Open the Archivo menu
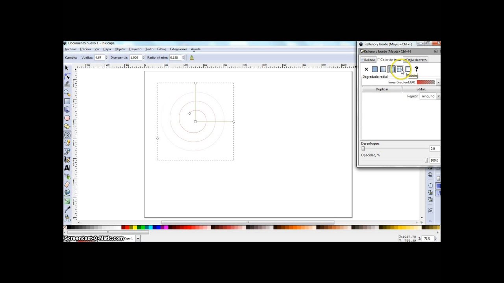This screenshot has width=504, height=283. pyautogui.click(x=70, y=49)
